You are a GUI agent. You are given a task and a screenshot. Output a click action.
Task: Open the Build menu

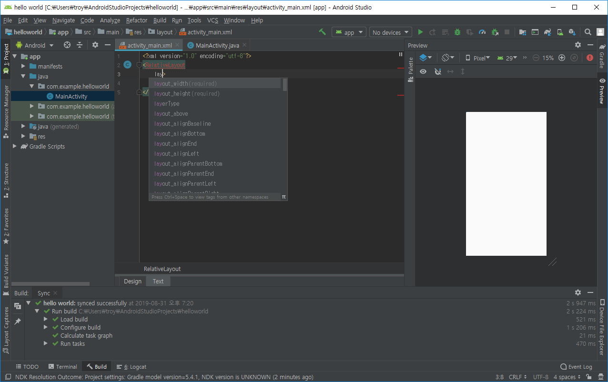pyautogui.click(x=160, y=20)
